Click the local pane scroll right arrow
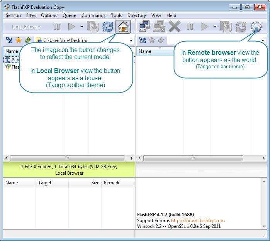Image resolution: width=270 pixels, height=241 pixels. (x=132, y=158)
